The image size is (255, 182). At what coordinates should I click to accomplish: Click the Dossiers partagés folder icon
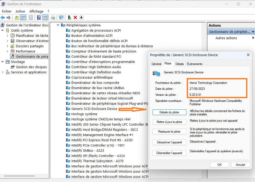[12, 46]
